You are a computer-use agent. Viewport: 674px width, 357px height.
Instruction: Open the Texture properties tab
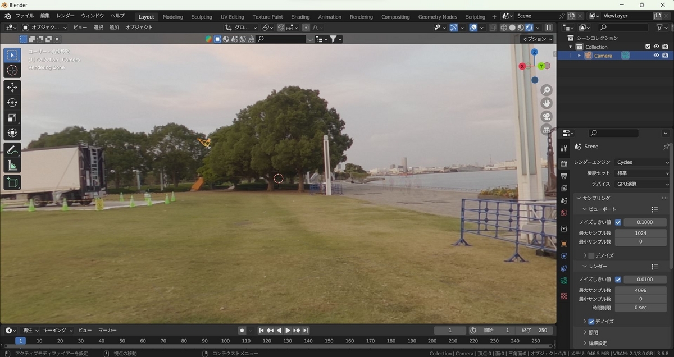pyautogui.click(x=564, y=296)
